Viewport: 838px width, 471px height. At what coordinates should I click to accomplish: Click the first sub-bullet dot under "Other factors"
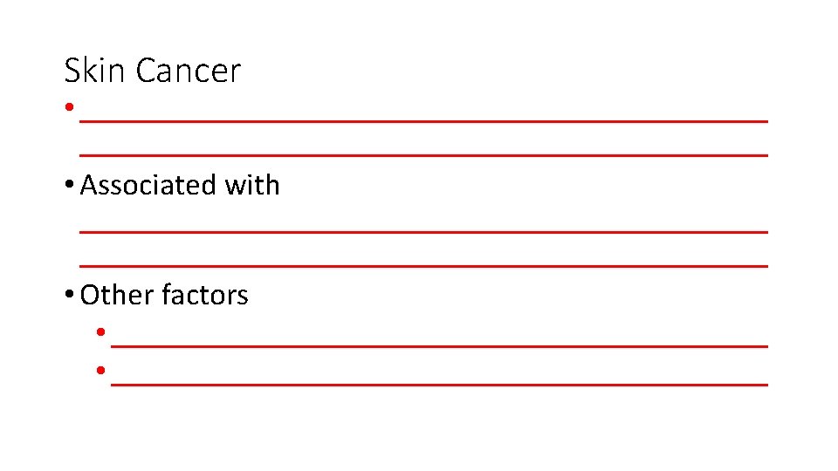tap(101, 332)
